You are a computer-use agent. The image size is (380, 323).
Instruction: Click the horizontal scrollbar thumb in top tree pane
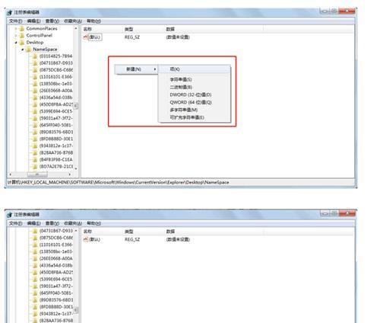click(37, 174)
